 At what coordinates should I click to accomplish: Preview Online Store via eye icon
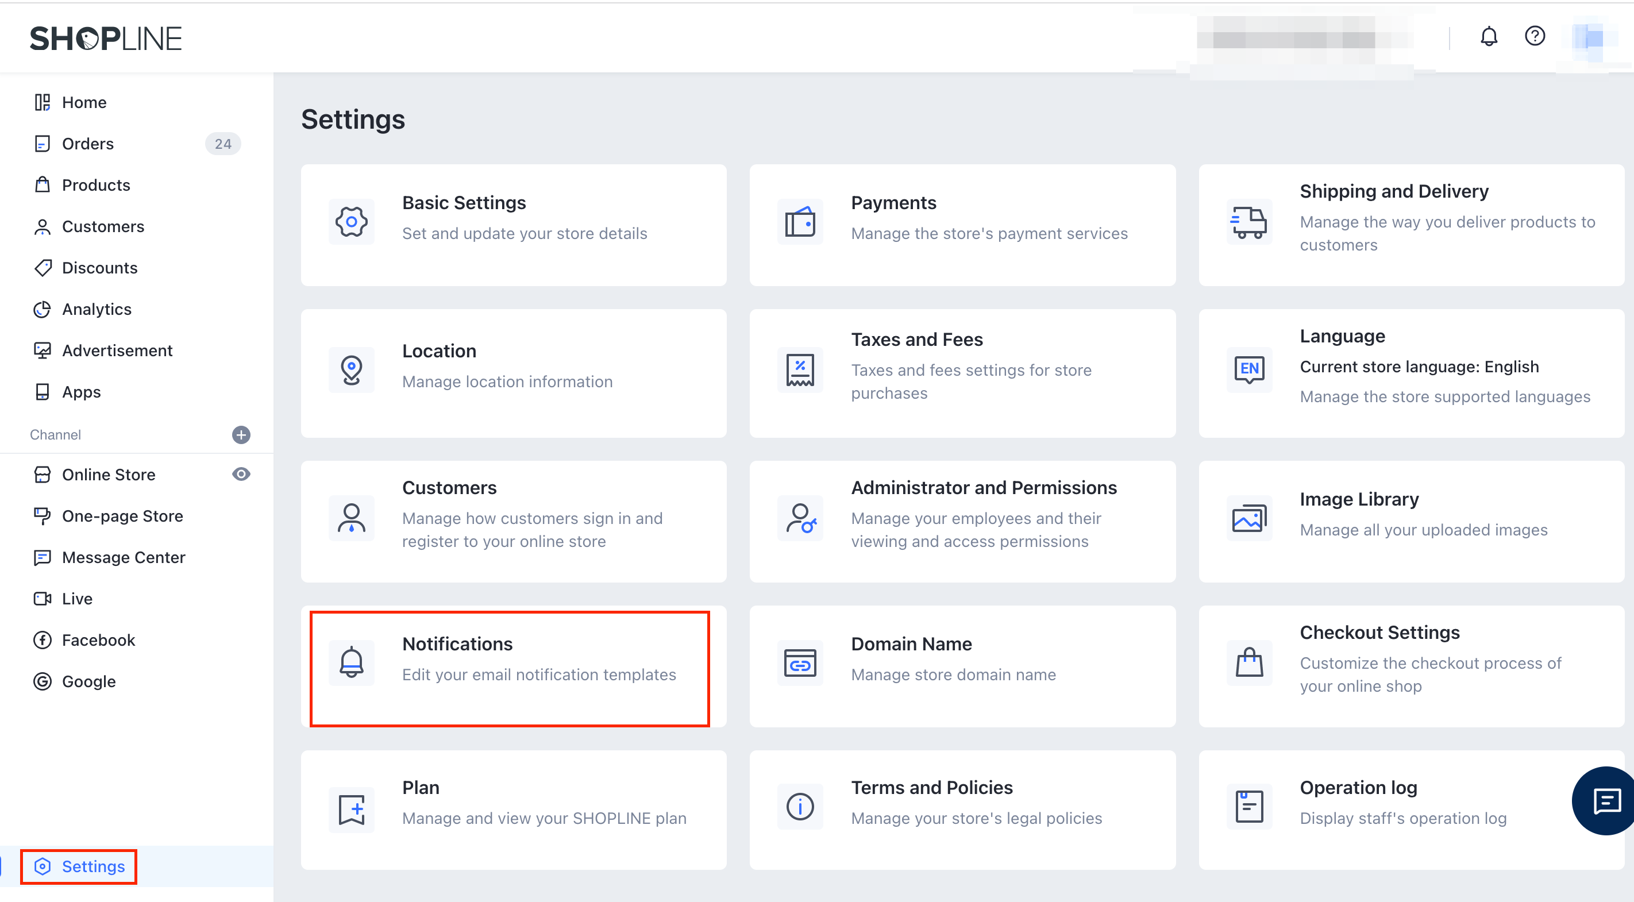click(x=241, y=474)
